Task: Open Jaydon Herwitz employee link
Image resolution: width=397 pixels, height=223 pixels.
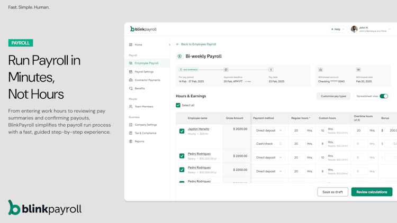Action: coord(198,129)
